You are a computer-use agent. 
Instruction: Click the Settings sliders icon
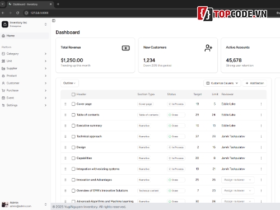point(3,105)
